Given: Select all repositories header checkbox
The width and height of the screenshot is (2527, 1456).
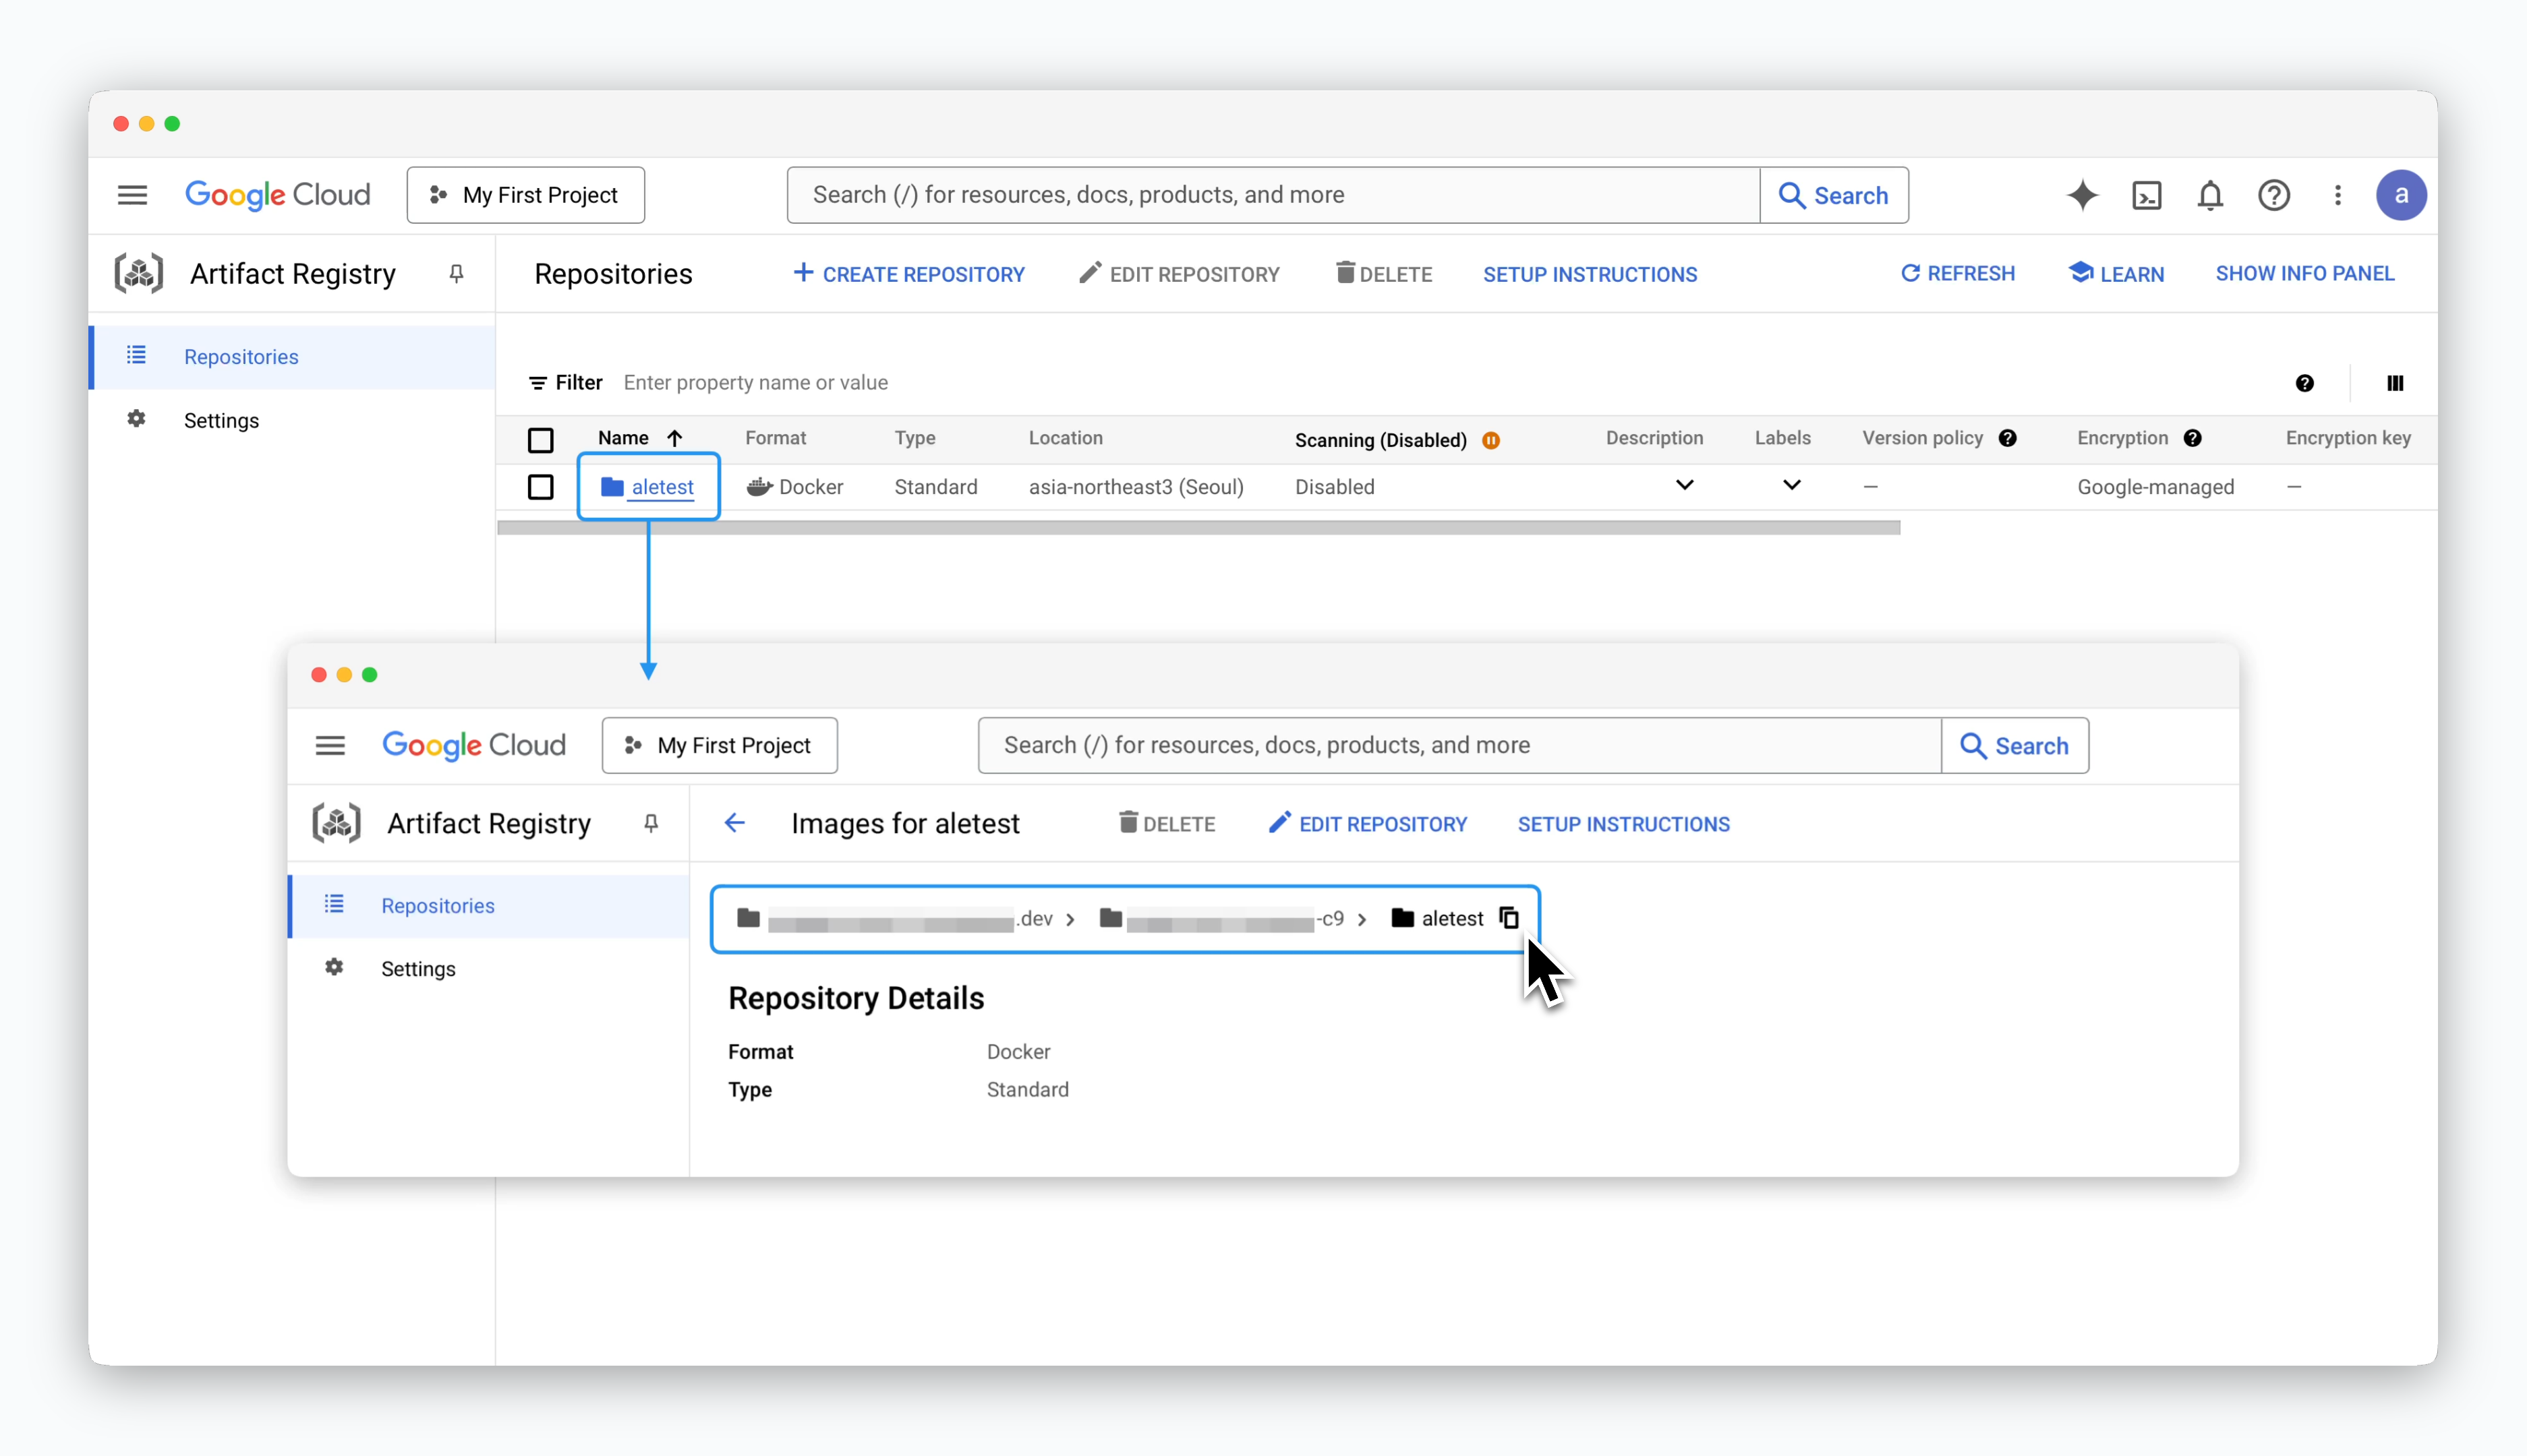Looking at the screenshot, I should click(540, 440).
